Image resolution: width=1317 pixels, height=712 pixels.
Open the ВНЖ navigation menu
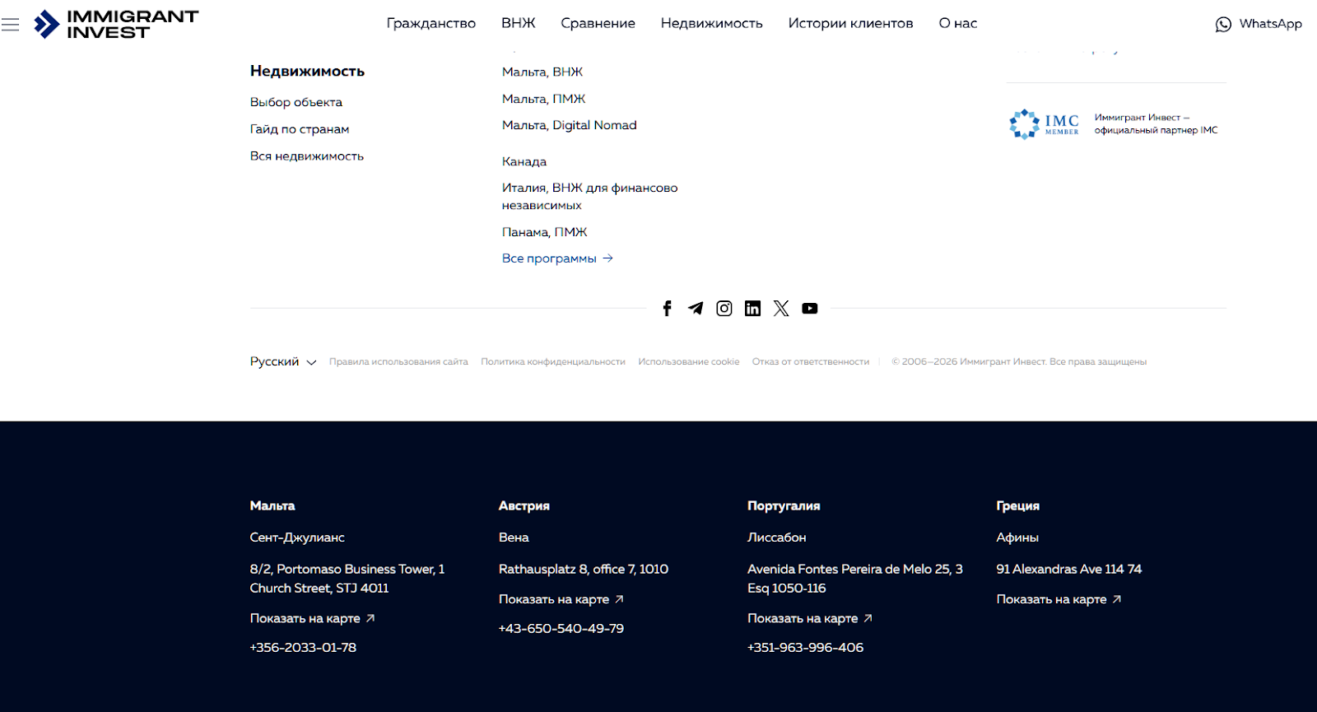click(518, 24)
